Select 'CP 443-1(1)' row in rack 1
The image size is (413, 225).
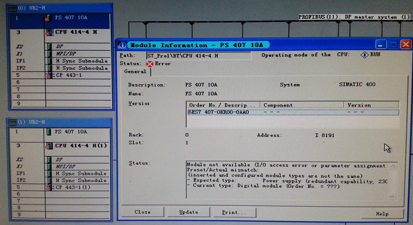(x=60, y=187)
